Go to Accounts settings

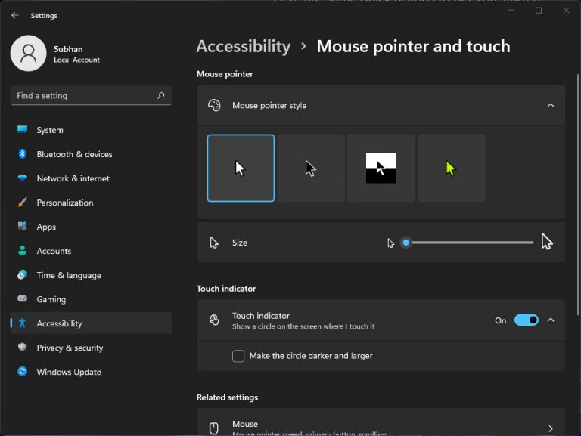pos(91,251)
